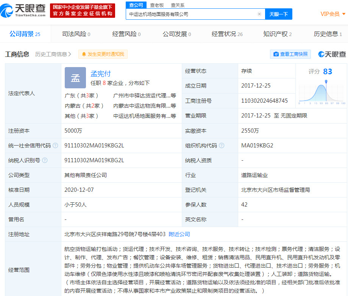Click the 天眼一下 search button

(x=279, y=14)
